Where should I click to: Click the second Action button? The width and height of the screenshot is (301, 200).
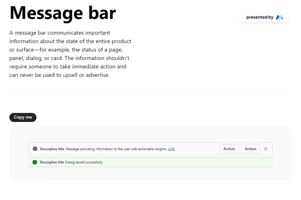[x=250, y=149]
